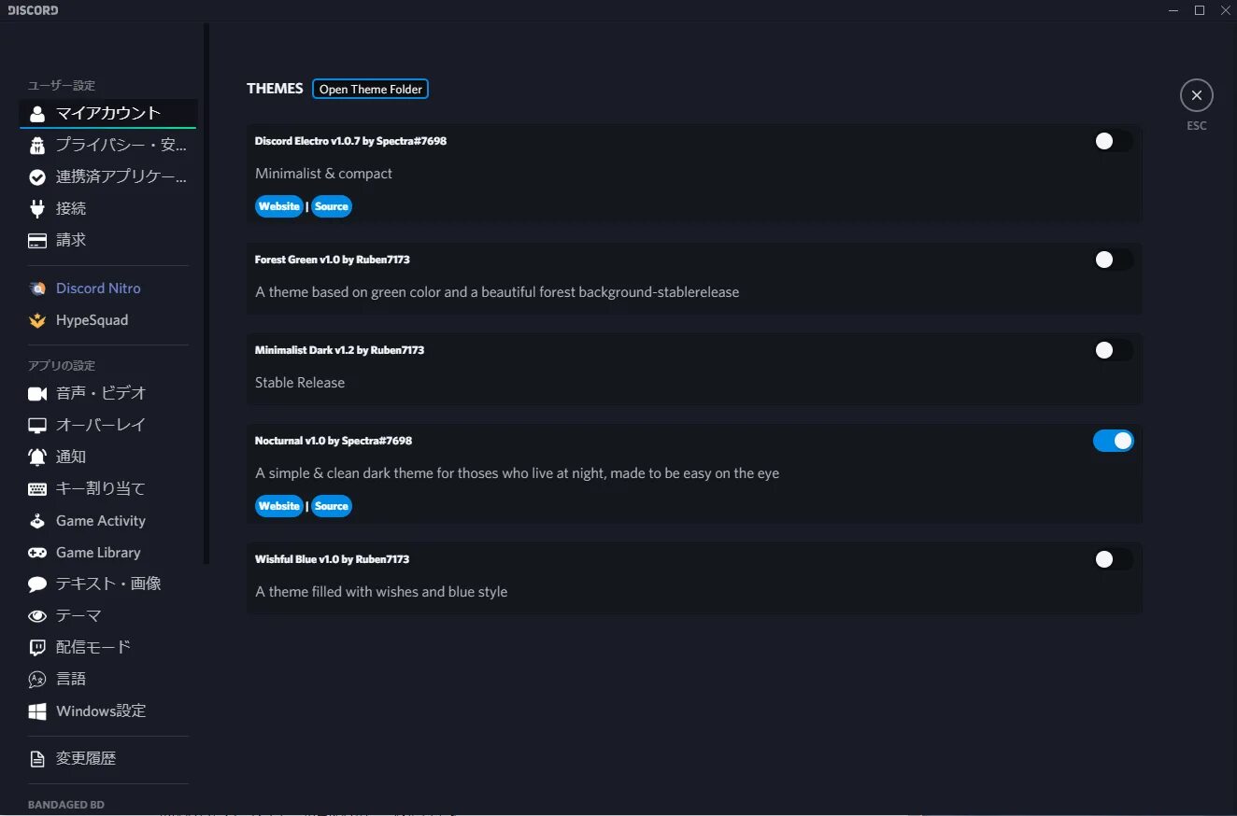Screen dimensions: 1237x816
Task: Click the HypeSquad emblem icon
Action: (37, 320)
